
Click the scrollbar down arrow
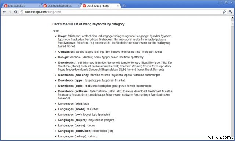coord(232,138)
